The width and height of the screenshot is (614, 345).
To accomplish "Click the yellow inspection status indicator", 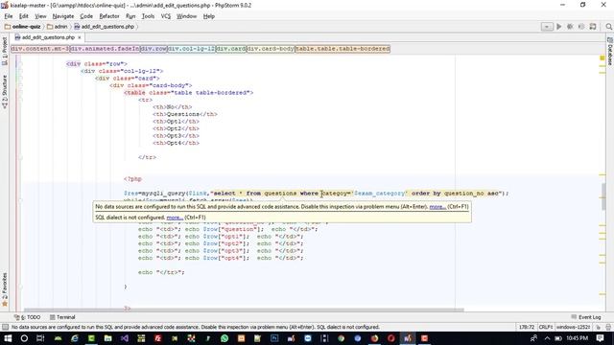I will coord(602,57).
